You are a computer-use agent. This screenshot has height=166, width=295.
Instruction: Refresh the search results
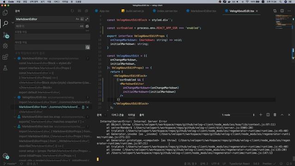[72, 11]
